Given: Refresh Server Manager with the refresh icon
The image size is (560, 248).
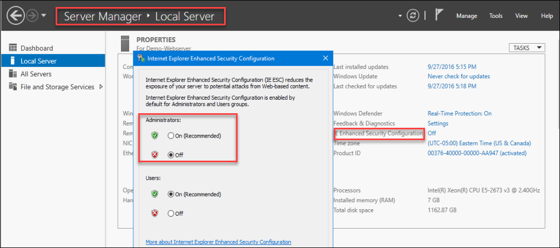Looking at the screenshot, I should click(x=413, y=16).
